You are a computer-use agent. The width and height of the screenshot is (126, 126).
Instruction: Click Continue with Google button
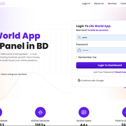point(91,80)
